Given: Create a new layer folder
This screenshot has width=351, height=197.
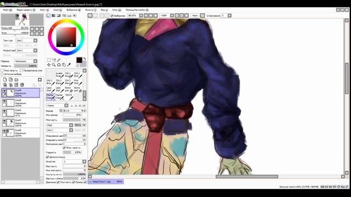Looking at the screenshot, I should point(16,80).
